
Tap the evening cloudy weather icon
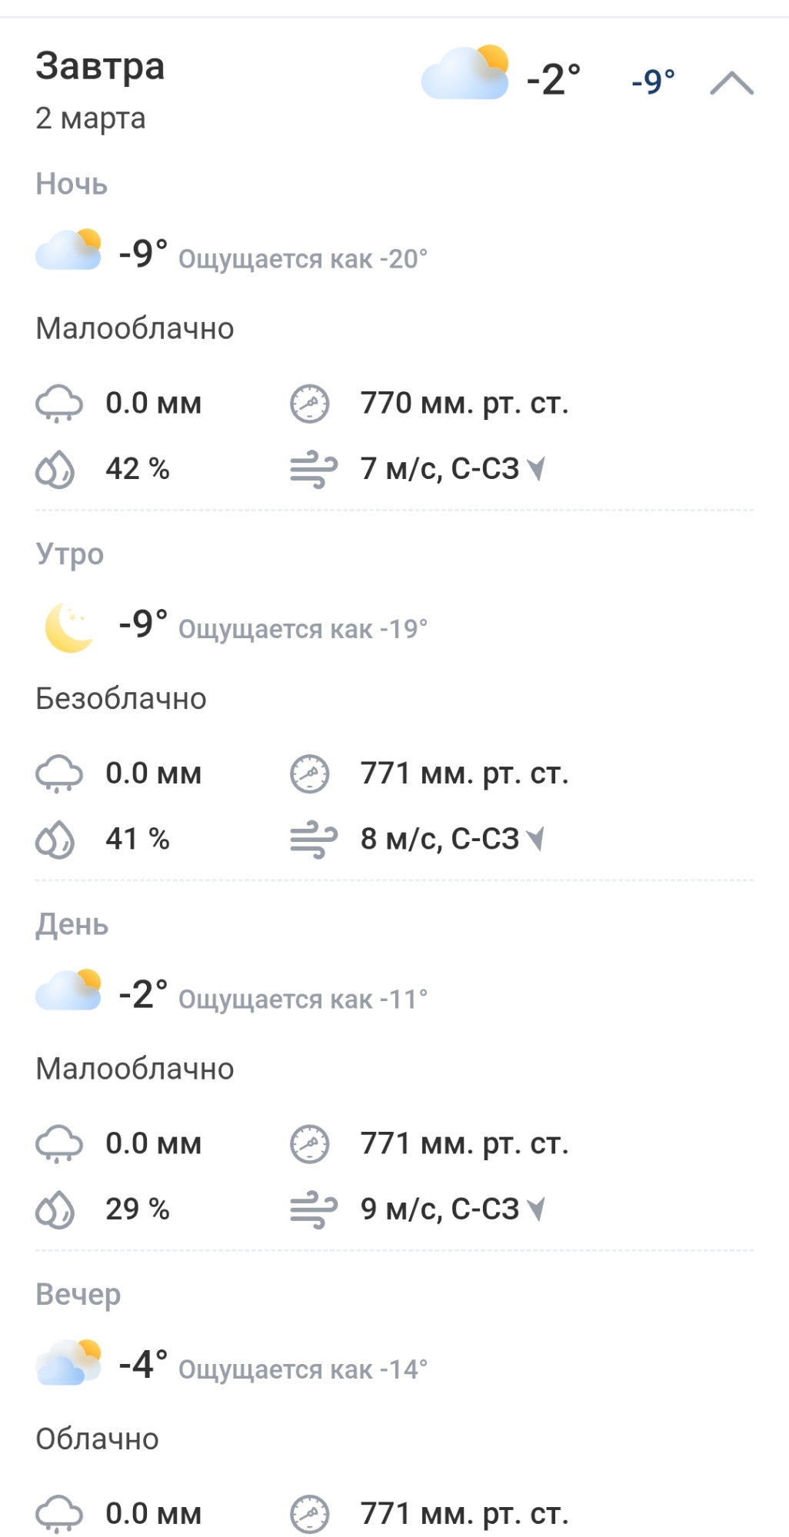pyautogui.click(x=68, y=1361)
